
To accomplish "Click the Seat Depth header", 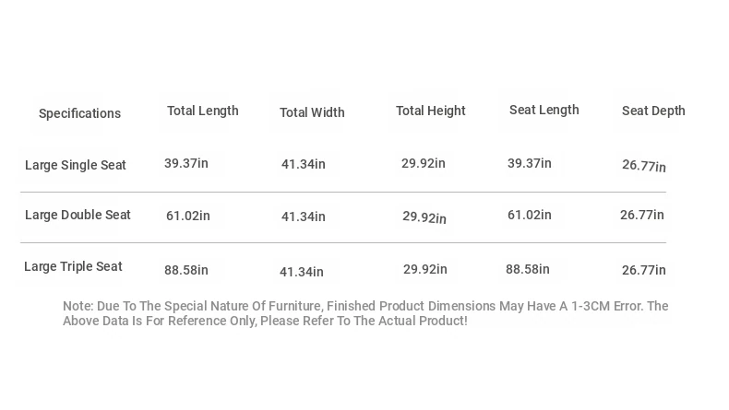I will tap(653, 111).
